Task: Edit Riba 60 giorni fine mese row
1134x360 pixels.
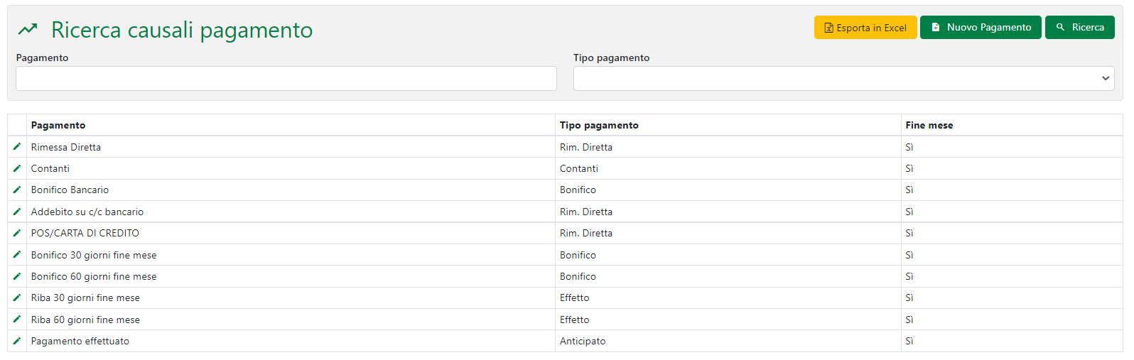Action: pyautogui.click(x=17, y=320)
